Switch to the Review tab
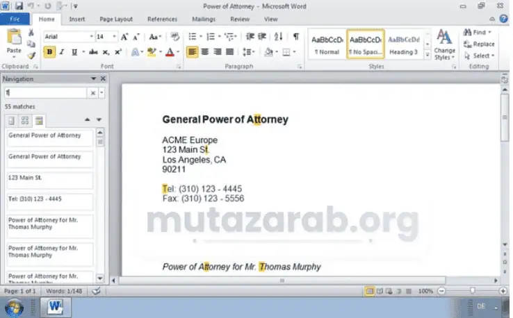 tap(240, 19)
